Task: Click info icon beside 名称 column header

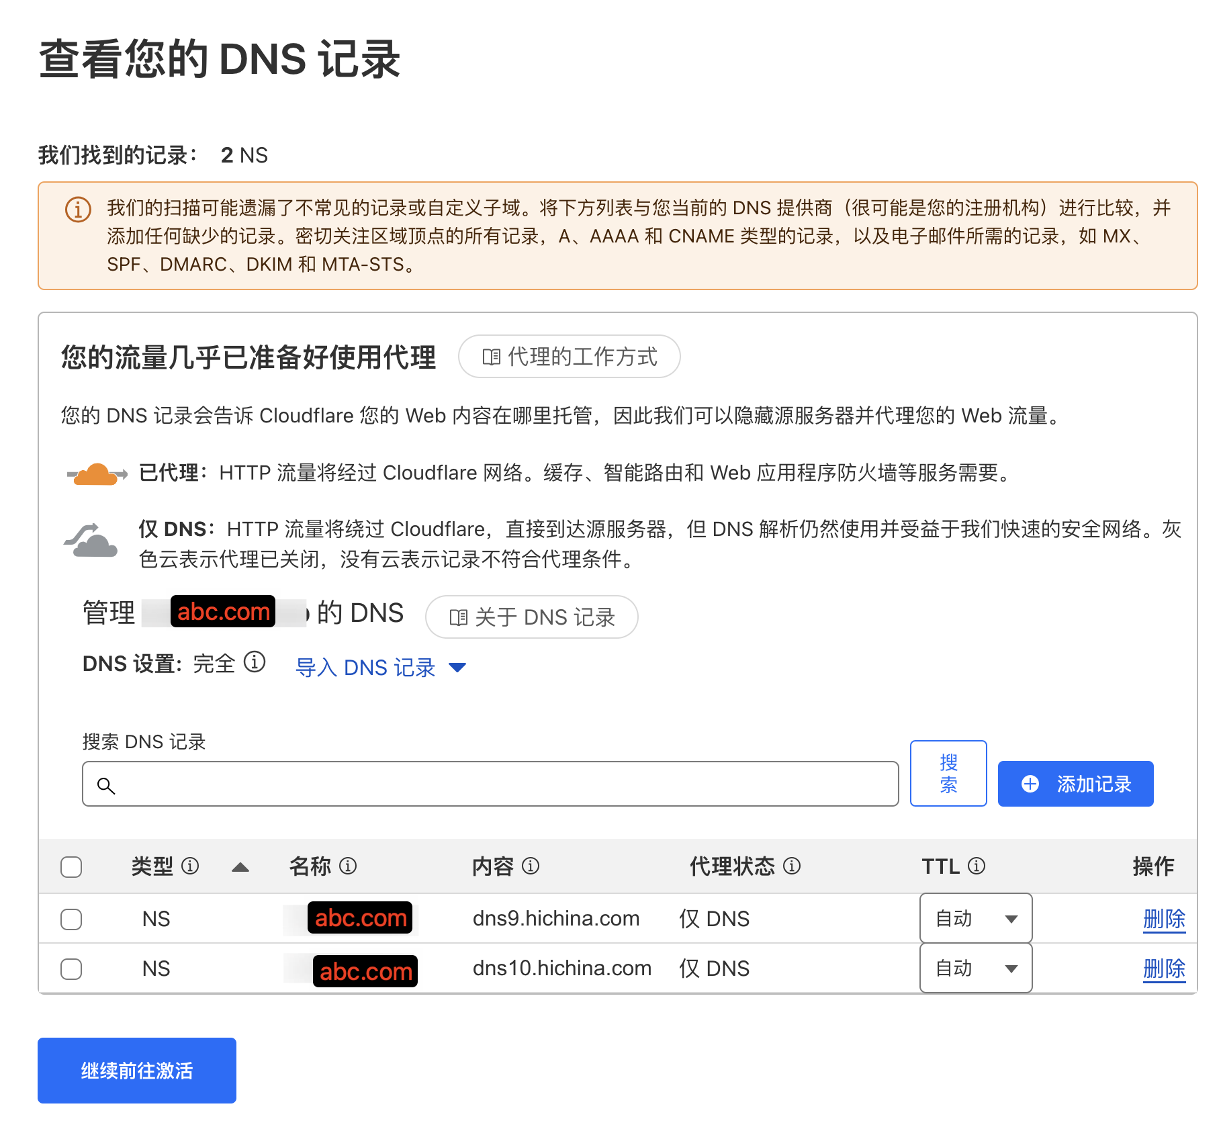Action: [348, 866]
